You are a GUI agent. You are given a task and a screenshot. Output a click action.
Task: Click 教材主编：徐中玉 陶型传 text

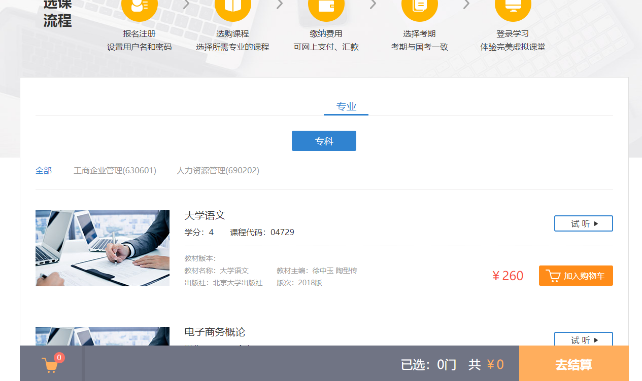coord(317,271)
